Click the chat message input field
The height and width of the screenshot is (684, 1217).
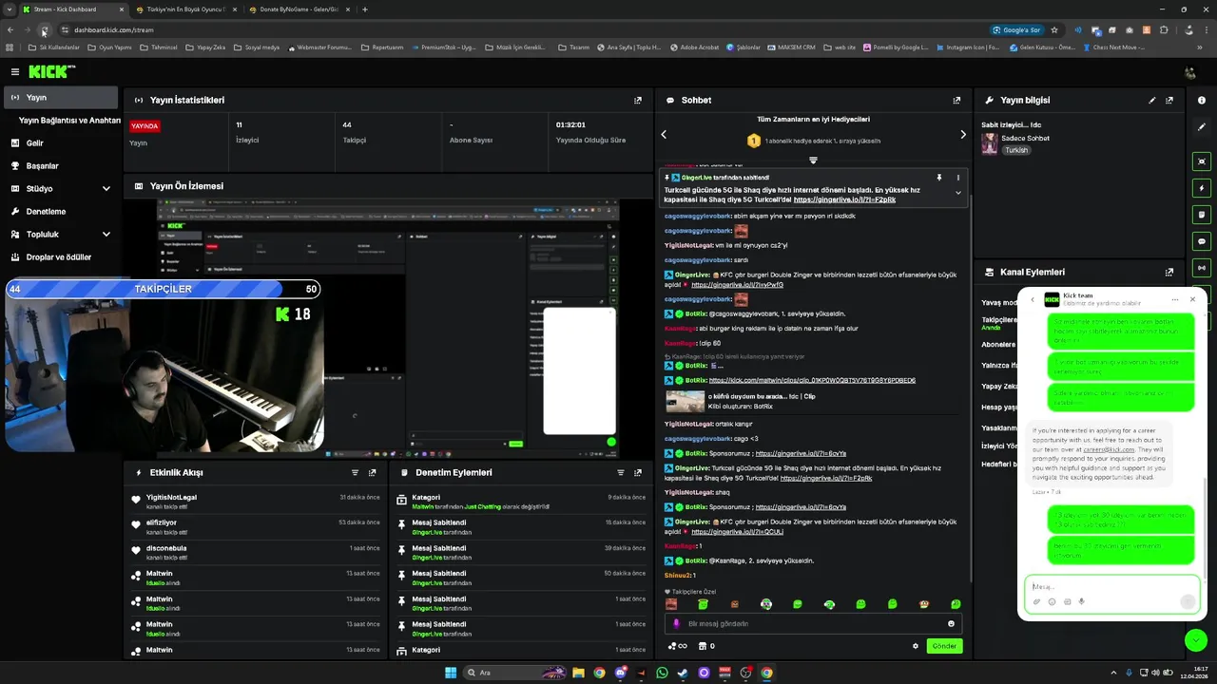813,623
